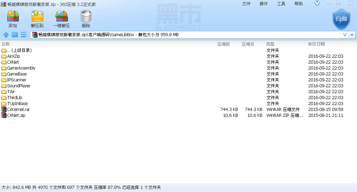Screen dimensions: 357x192
Task: Open the 文件 menu
Action: point(246,3)
